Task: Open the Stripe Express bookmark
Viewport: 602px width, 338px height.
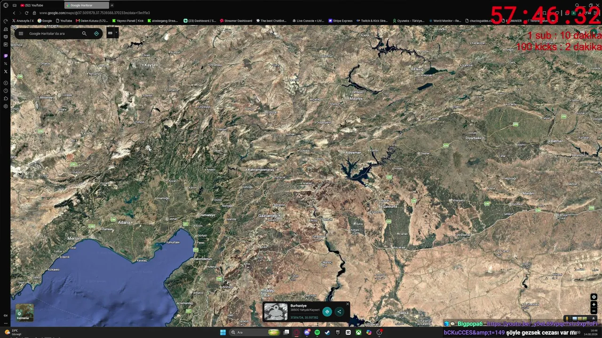Action: (341, 21)
